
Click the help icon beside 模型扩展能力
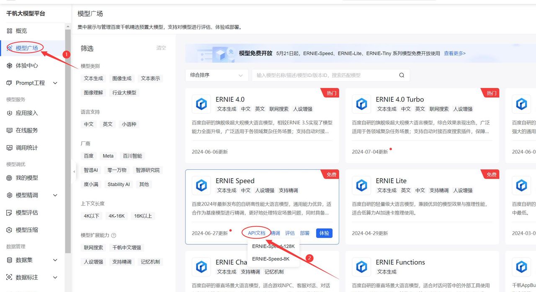coord(113,236)
